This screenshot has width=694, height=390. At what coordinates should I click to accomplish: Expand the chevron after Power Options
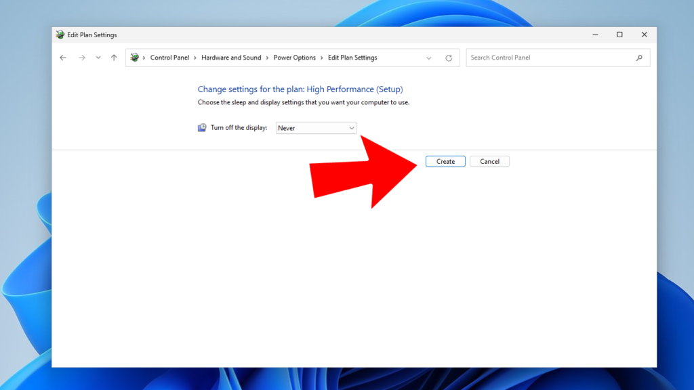coord(322,58)
